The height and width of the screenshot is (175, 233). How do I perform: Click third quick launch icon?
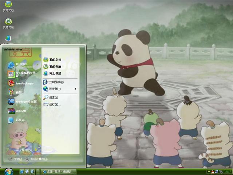[x=32, y=172]
